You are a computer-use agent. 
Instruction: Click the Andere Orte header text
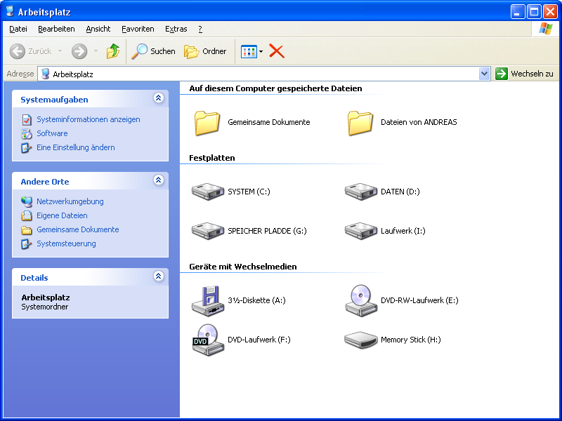45,182
